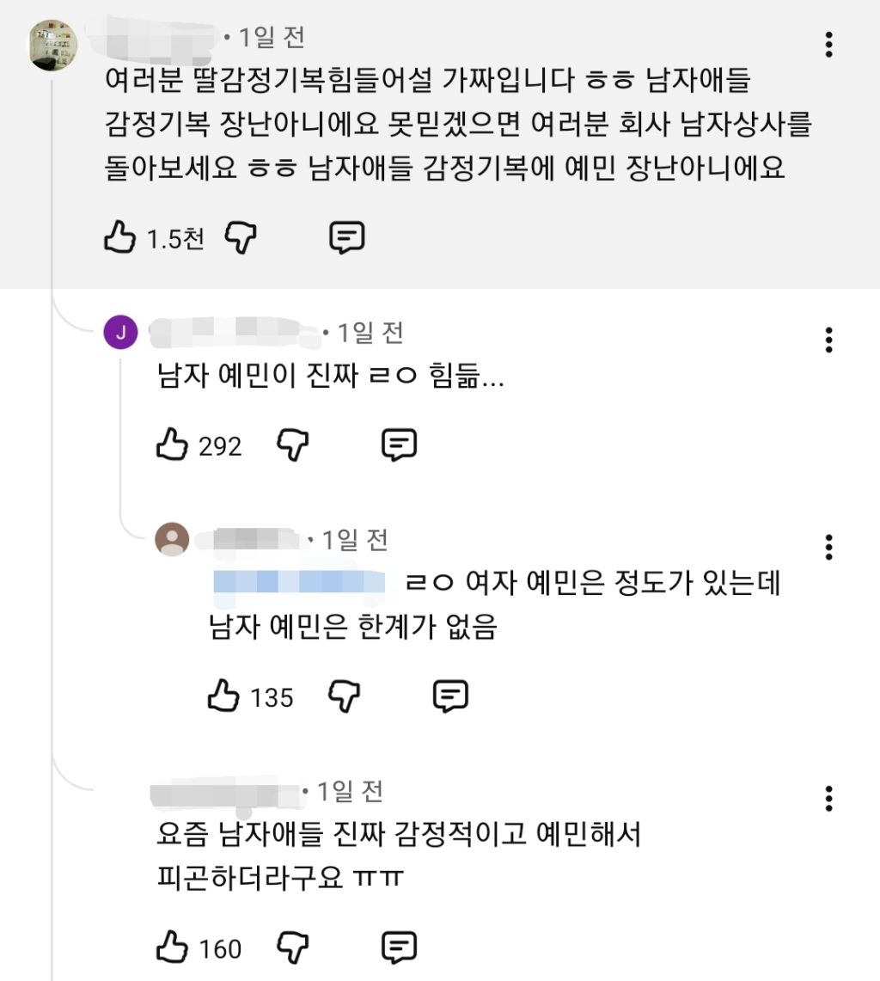Like the reply with 292 likes
This screenshot has height=981, width=880.
(172, 445)
